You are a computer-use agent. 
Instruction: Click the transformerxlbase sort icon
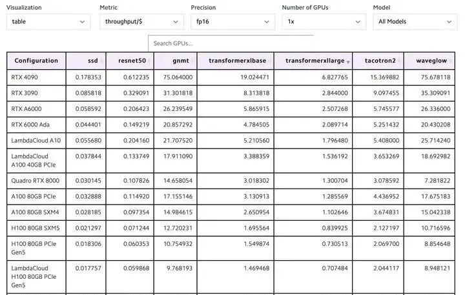(x=270, y=61)
